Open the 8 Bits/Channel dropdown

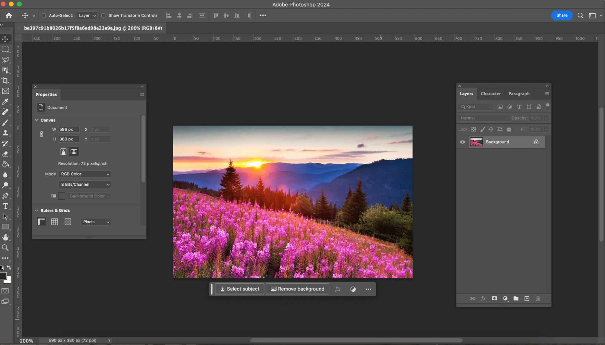(84, 184)
